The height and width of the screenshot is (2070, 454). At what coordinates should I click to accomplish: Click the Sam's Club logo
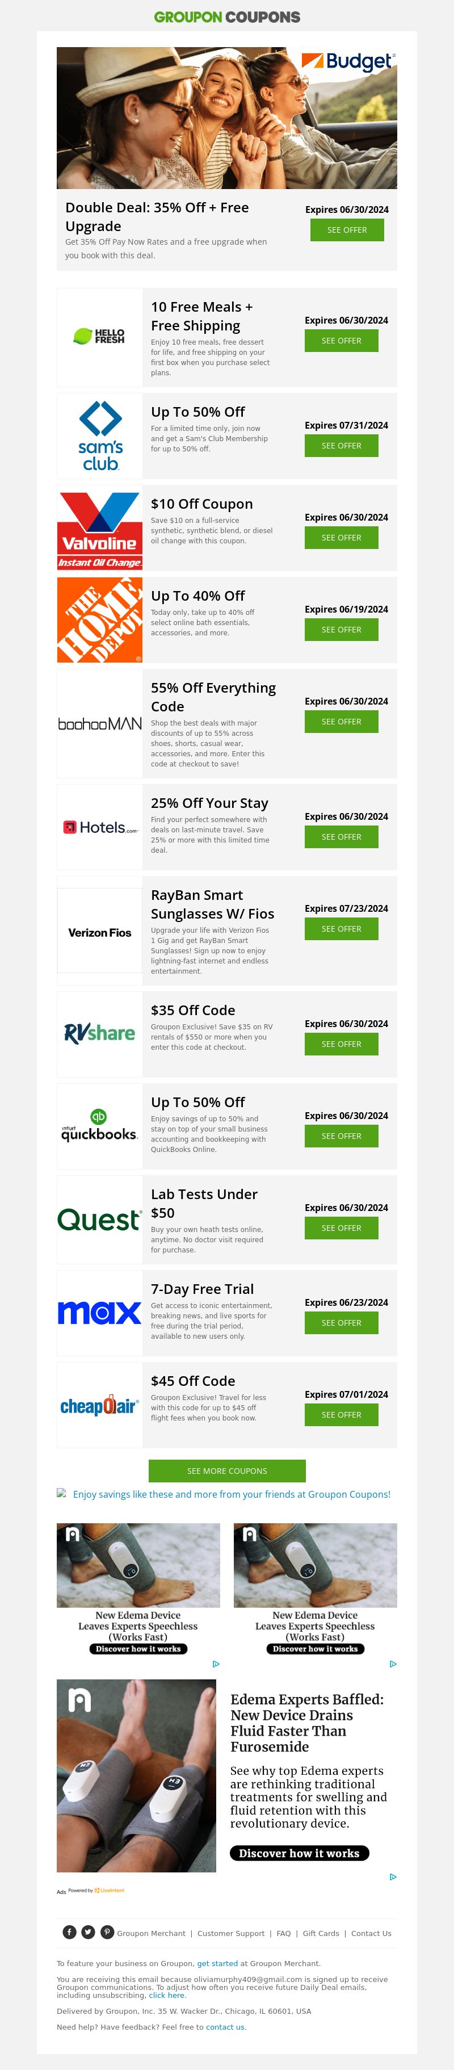[x=100, y=437]
